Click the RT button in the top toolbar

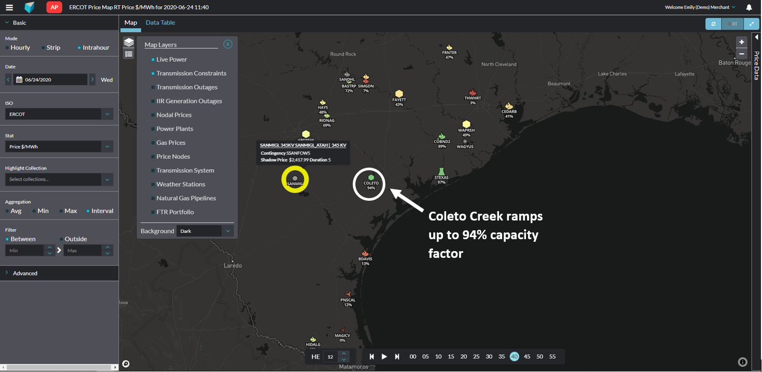pyautogui.click(x=732, y=23)
